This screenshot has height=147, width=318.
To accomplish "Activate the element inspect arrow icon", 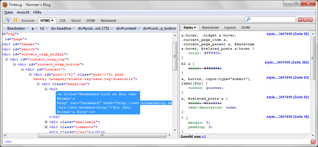I will (8, 20).
